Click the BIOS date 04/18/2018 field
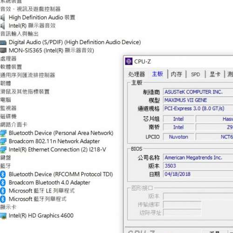Viewport: 233px width, 233px height. click(198, 174)
